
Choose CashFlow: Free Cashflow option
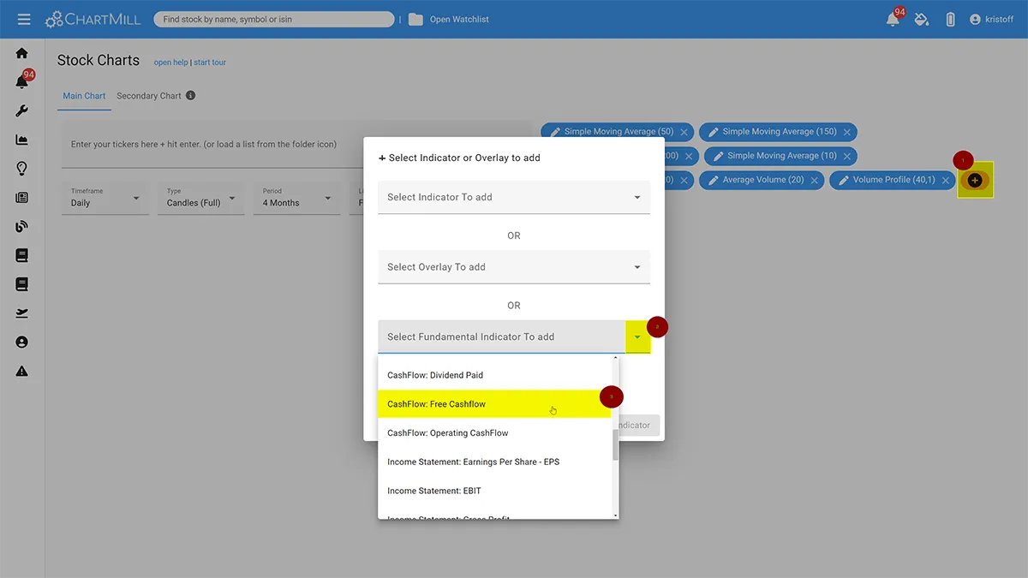pyautogui.click(x=494, y=404)
